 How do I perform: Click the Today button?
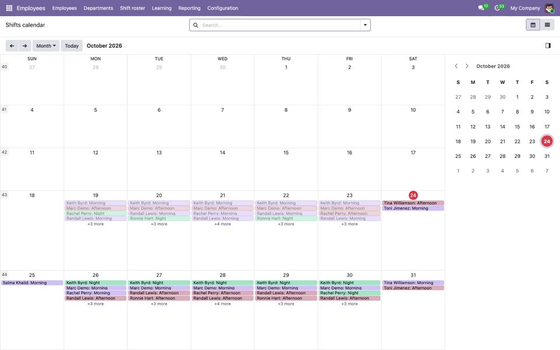(72, 45)
